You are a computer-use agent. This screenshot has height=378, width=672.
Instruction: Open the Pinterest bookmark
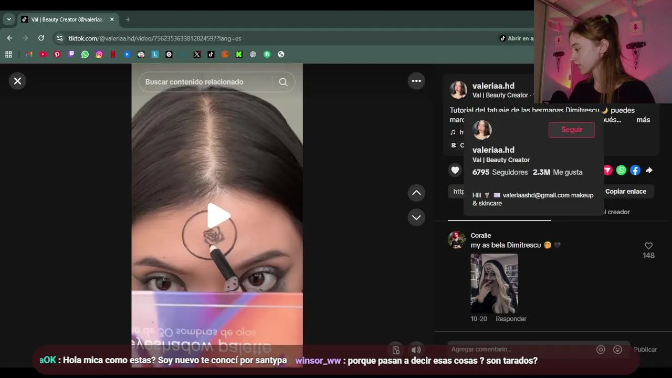coord(57,54)
